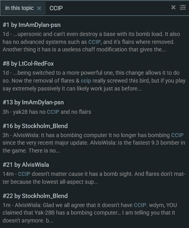Click the 'bombing computer' excerpt of post #16

tap(94, 143)
